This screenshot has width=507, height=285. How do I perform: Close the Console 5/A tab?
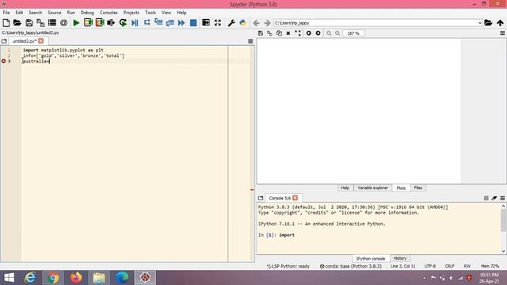click(x=295, y=198)
